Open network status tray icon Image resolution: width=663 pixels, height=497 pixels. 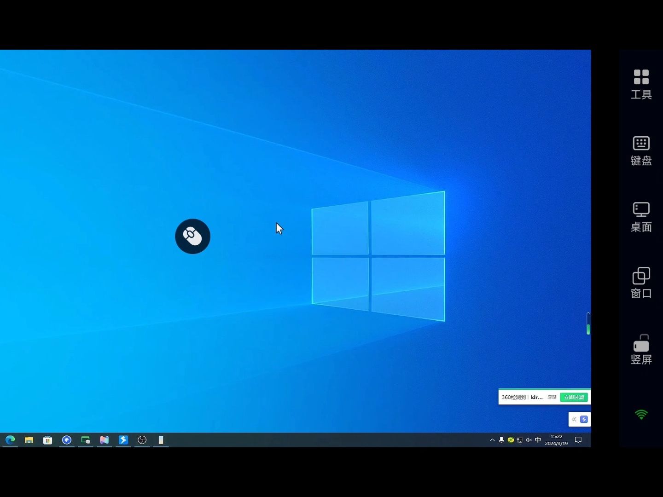tap(520, 440)
